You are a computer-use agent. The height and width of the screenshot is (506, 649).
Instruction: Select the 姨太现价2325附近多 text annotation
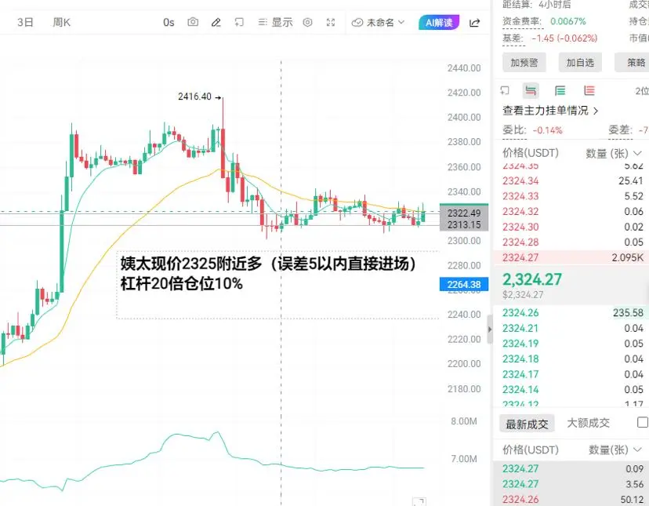pyautogui.click(x=269, y=273)
